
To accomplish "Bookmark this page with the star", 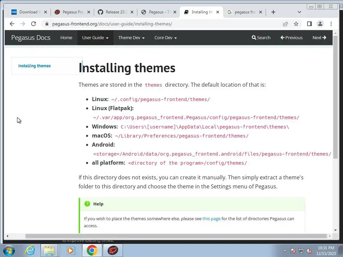I will [x=296, y=24].
